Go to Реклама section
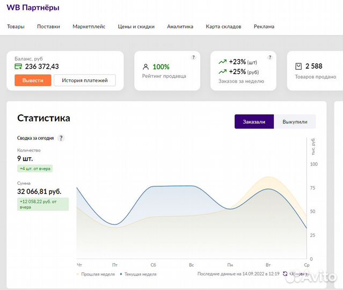This screenshot has width=343, height=290. tap(264, 26)
